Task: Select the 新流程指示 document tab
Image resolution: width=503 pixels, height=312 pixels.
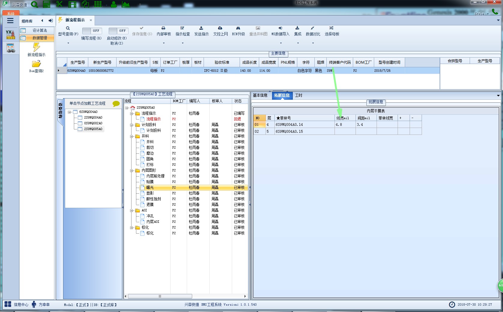Action: (x=75, y=20)
